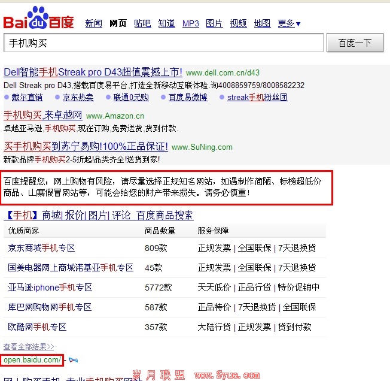
Task: Open the 京东热卖 sublink
Action: [78, 97]
